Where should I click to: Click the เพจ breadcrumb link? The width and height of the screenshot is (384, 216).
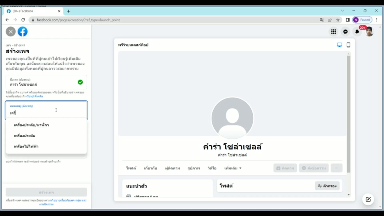[8, 45]
